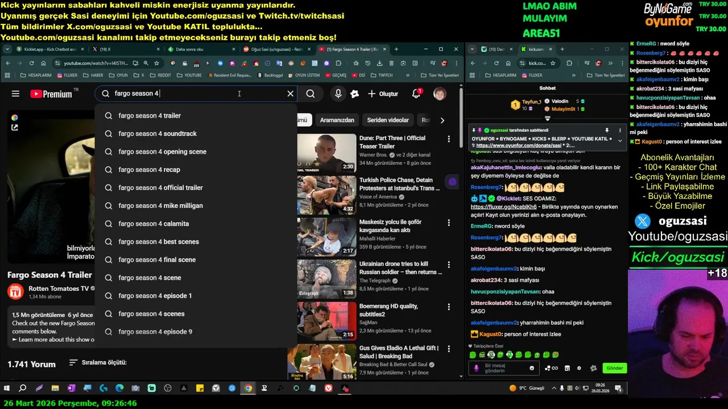Expand the pinned message chevron in Kick chat
728x409 pixels.
click(x=620, y=140)
